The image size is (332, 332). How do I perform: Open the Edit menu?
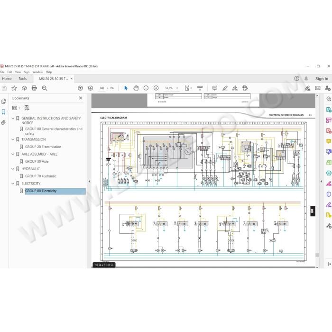point(10,72)
